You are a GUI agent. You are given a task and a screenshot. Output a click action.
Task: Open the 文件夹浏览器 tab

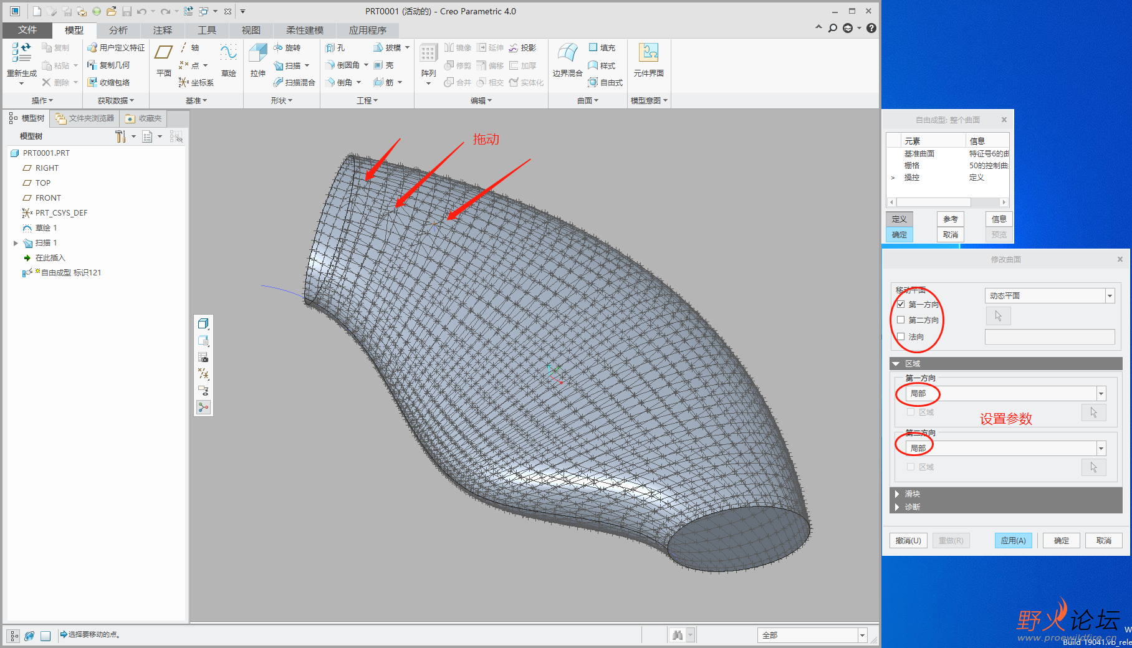[85, 118]
